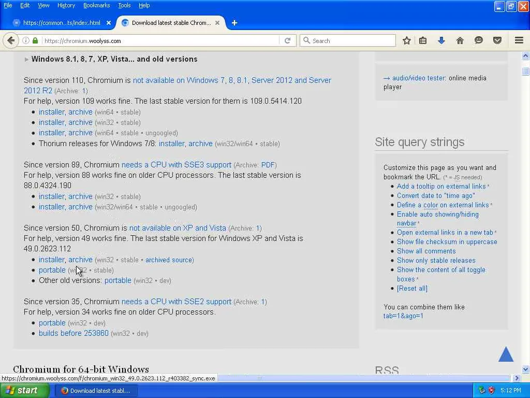Click 'Define a color on external links'

(443, 205)
